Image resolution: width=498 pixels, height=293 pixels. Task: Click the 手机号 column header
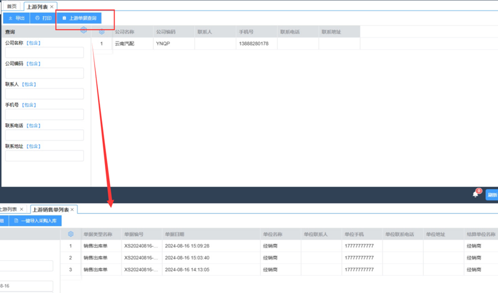click(256, 32)
